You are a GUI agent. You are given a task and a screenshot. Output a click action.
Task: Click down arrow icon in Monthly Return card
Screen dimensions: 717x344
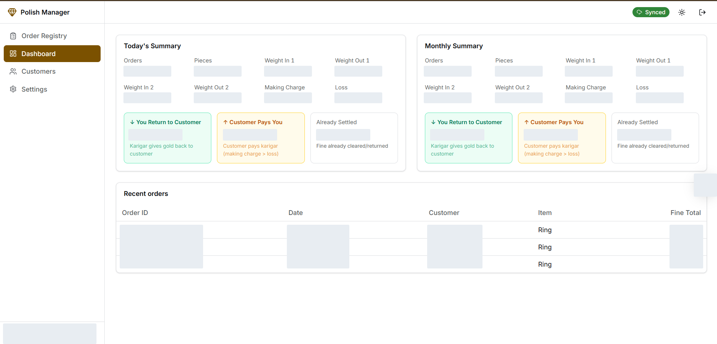pos(433,122)
